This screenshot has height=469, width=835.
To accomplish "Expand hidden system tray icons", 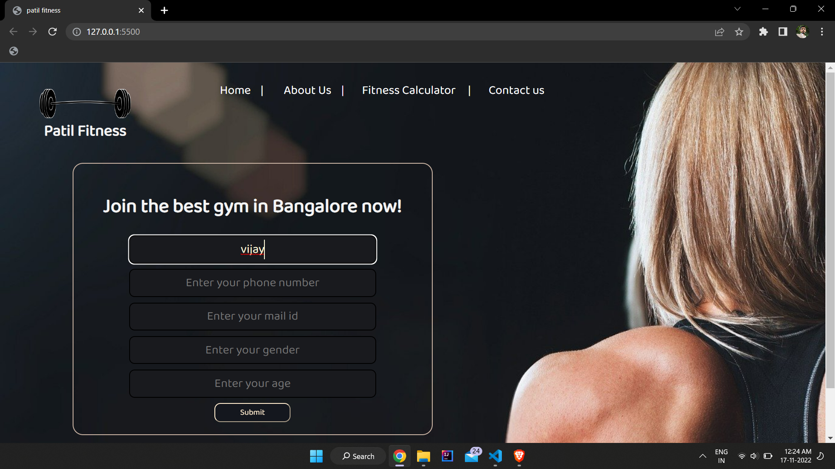I will pos(703,456).
